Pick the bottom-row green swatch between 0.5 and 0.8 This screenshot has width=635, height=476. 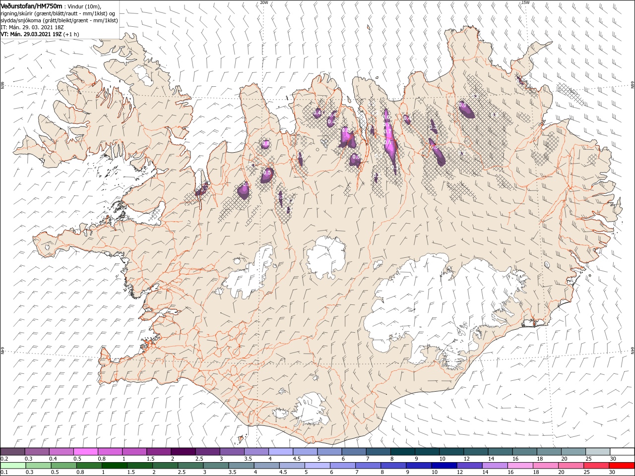(x=64, y=466)
